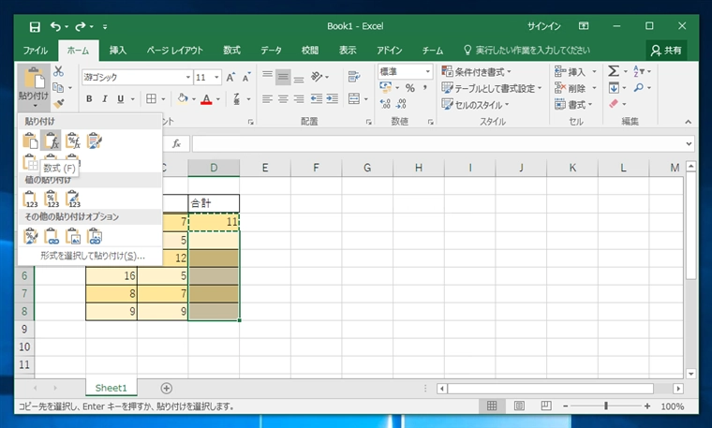Open the font name dropdown 游ゴシック

188,77
